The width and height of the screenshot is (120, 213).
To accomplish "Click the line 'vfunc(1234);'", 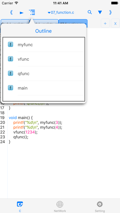I will [x=25, y=132].
